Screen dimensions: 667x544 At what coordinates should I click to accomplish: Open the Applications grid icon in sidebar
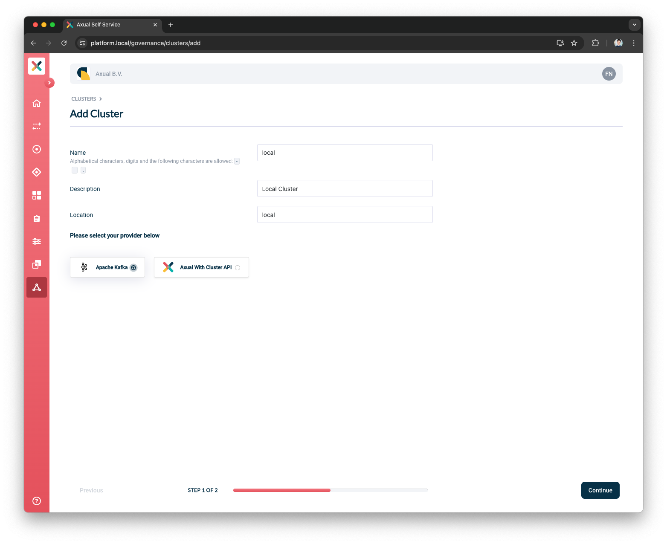[x=37, y=195]
